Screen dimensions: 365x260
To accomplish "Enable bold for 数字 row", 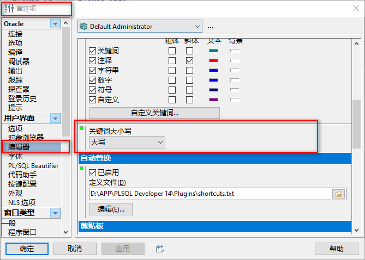I will point(172,80).
